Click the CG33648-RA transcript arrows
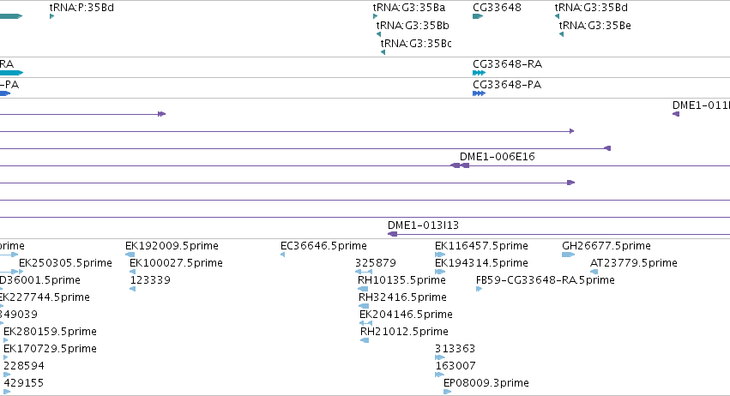The image size is (730, 396). click(479, 73)
